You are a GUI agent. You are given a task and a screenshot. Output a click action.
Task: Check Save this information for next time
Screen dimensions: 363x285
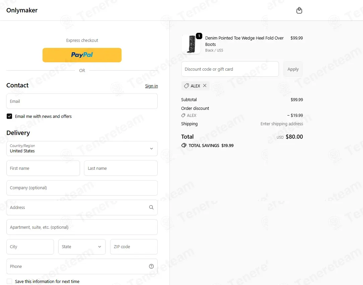point(9,281)
